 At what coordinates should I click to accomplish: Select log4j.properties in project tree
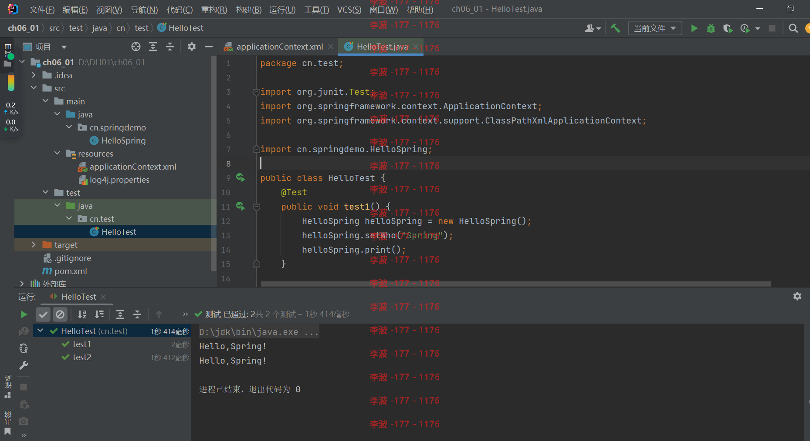click(119, 180)
